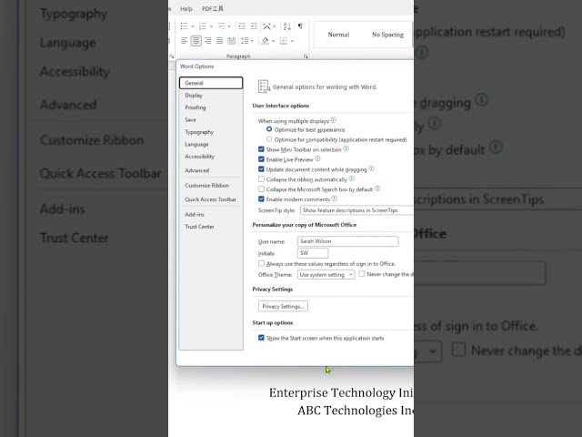Uncheck Update document content while dragging
The image size is (582, 437).
click(261, 169)
